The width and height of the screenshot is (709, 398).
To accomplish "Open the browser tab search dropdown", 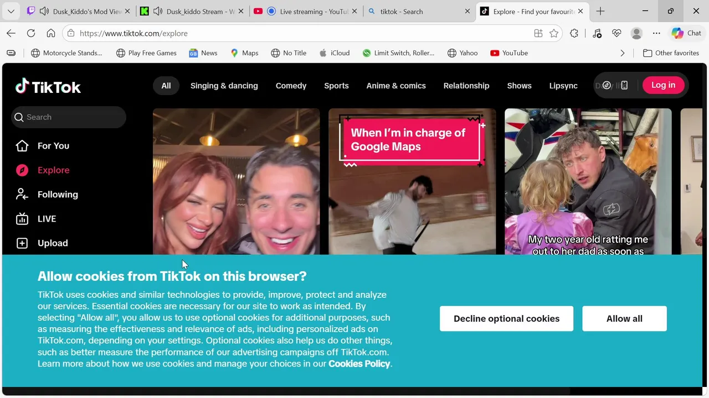I will (11, 11).
